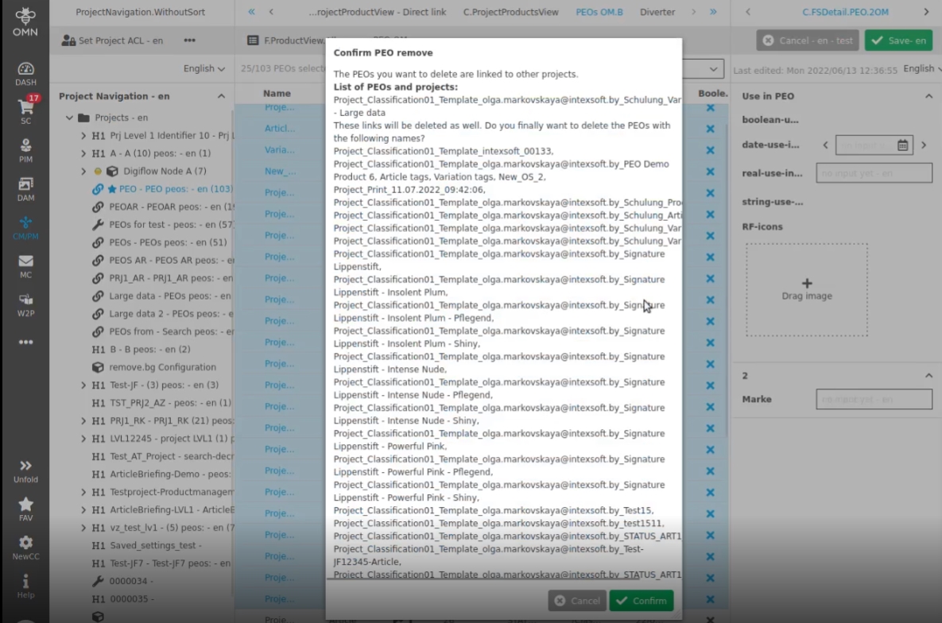
Task: Open the W2P module icon
Action: 25,304
